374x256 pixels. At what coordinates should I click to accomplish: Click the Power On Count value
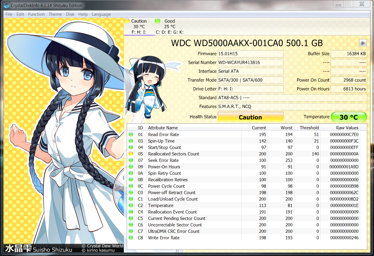coord(349,80)
